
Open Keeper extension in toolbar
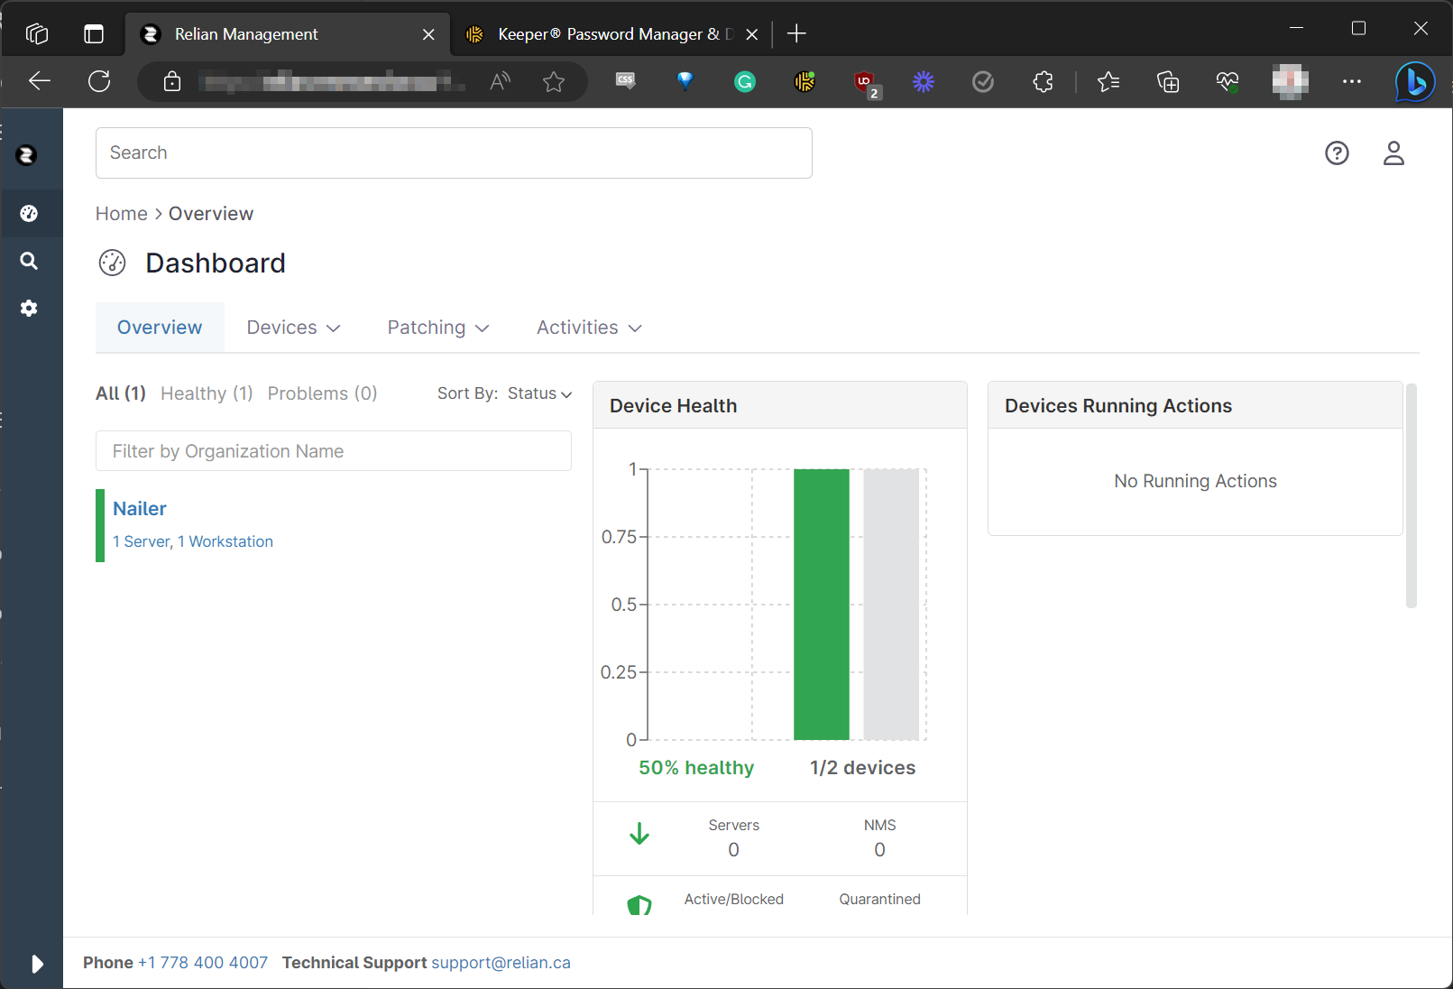point(805,82)
